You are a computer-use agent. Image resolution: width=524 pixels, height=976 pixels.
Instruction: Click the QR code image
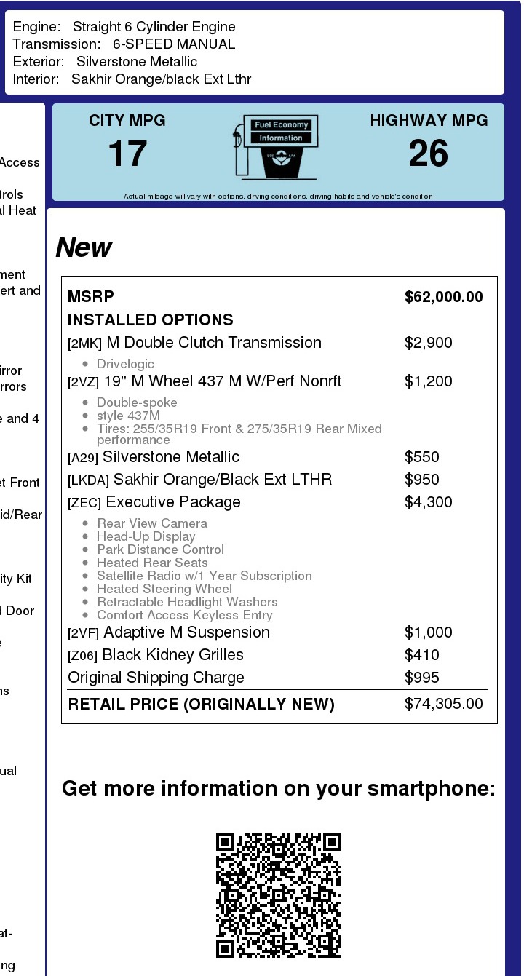click(279, 895)
